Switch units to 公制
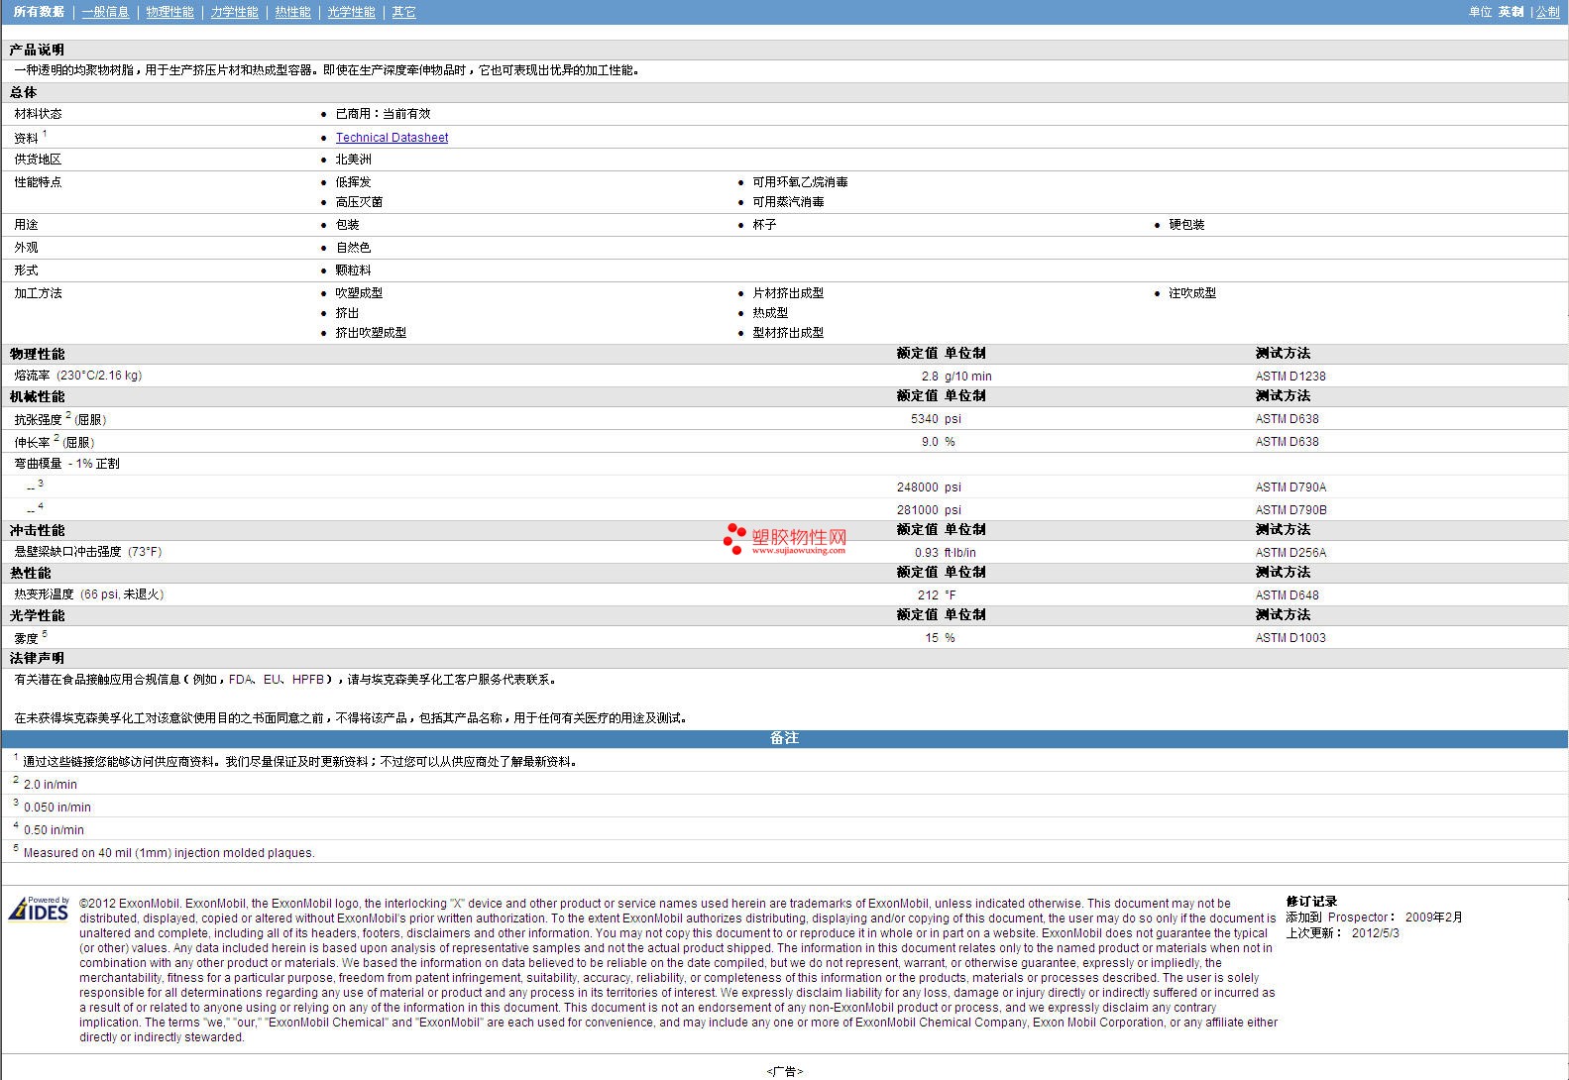Image resolution: width=1569 pixels, height=1080 pixels. click(x=1547, y=12)
